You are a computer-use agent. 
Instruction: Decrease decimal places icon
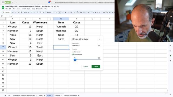point(38,12)
